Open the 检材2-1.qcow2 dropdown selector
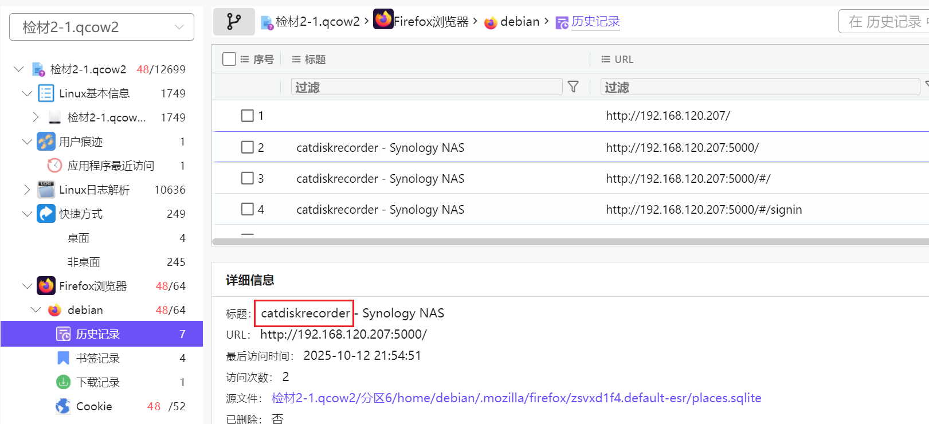929x424 pixels. pyautogui.click(x=101, y=27)
